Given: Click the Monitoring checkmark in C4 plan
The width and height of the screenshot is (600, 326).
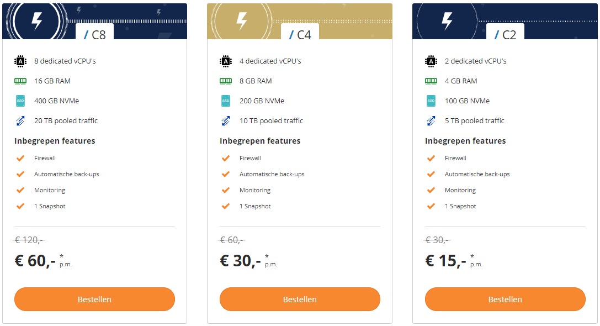Looking at the screenshot, I should click(226, 190).
